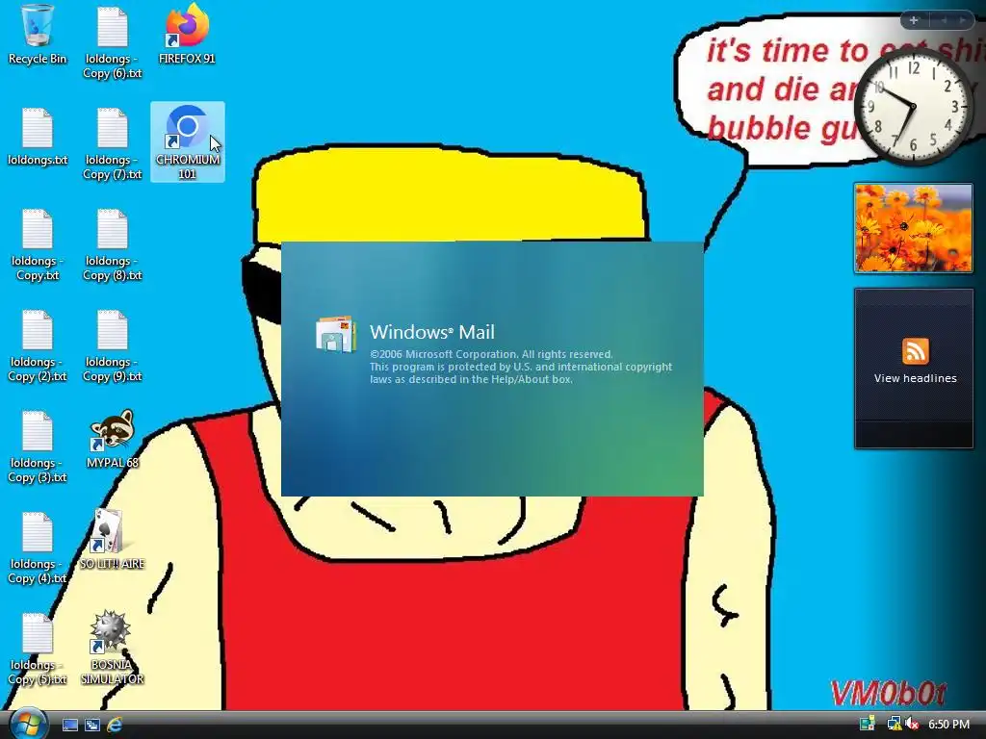Select the SOLITAIRE cards shortcut icon

coord(112,541)
